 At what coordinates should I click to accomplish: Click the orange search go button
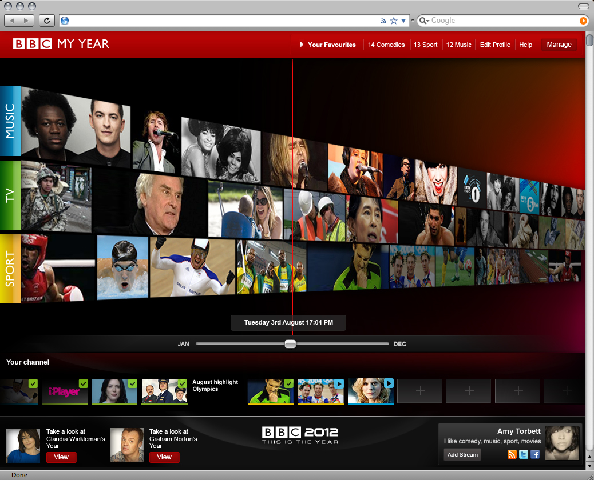[583, 21]
